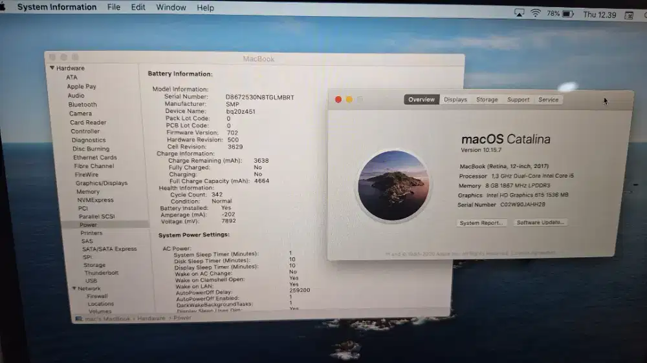Select SAS in the sidebar

tap(87, 241)
